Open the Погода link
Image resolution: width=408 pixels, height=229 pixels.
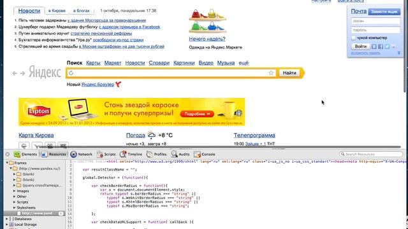click(x=136, y=135)
